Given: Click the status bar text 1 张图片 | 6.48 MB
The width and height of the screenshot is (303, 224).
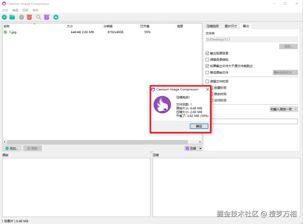Looking at the screenshot, I should pos(15,221).
